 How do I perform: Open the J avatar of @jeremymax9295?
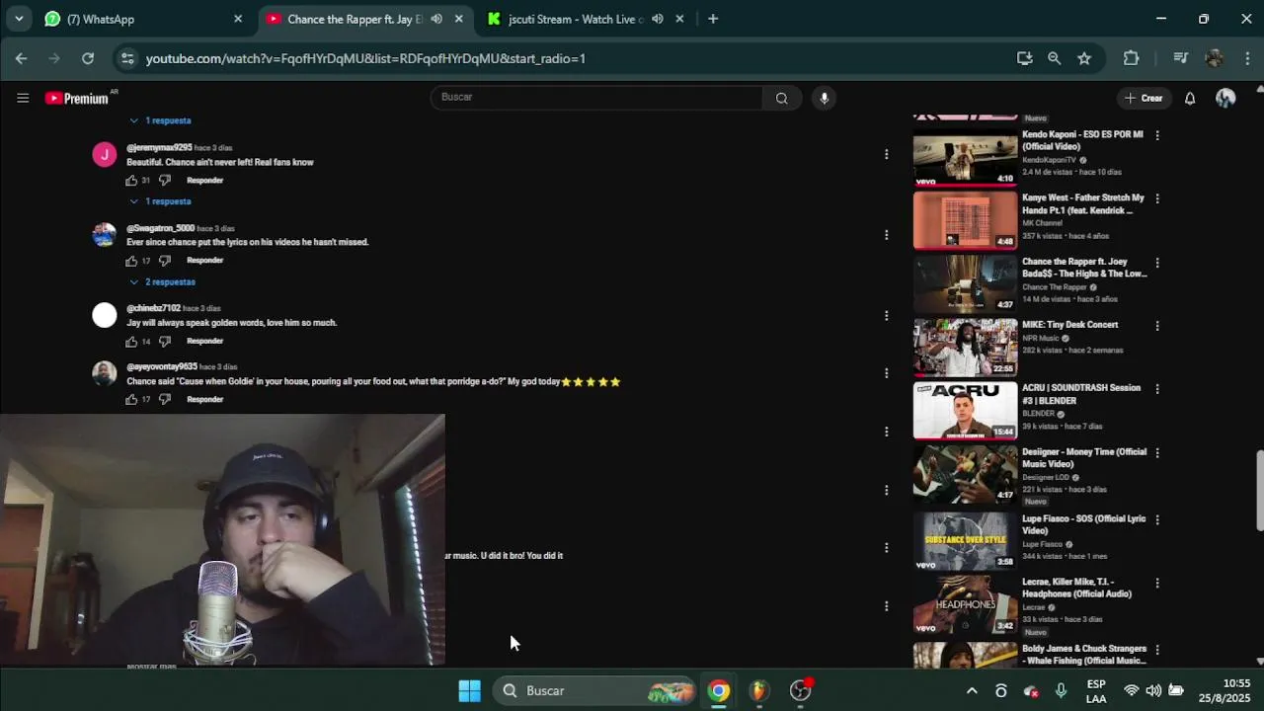point(105,155)
